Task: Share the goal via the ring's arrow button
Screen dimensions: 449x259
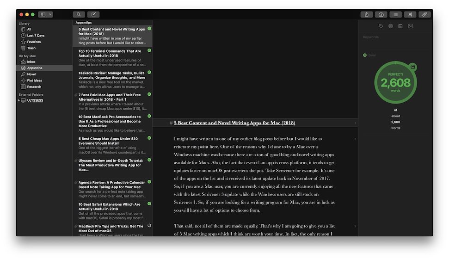Action: 413,67
